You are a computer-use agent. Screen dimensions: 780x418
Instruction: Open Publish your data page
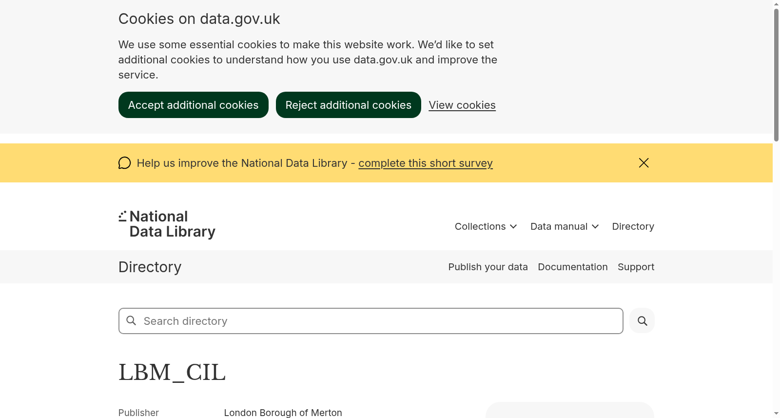coord(488,267)
